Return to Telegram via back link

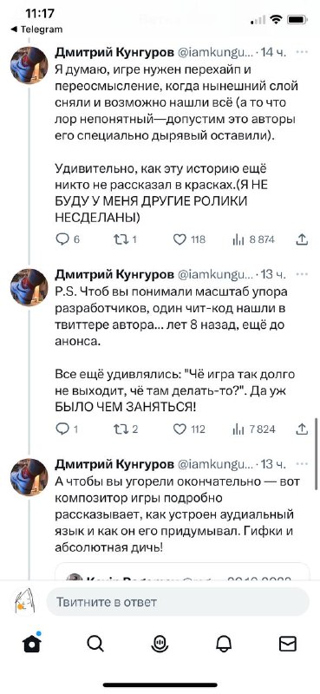[36, 29]
